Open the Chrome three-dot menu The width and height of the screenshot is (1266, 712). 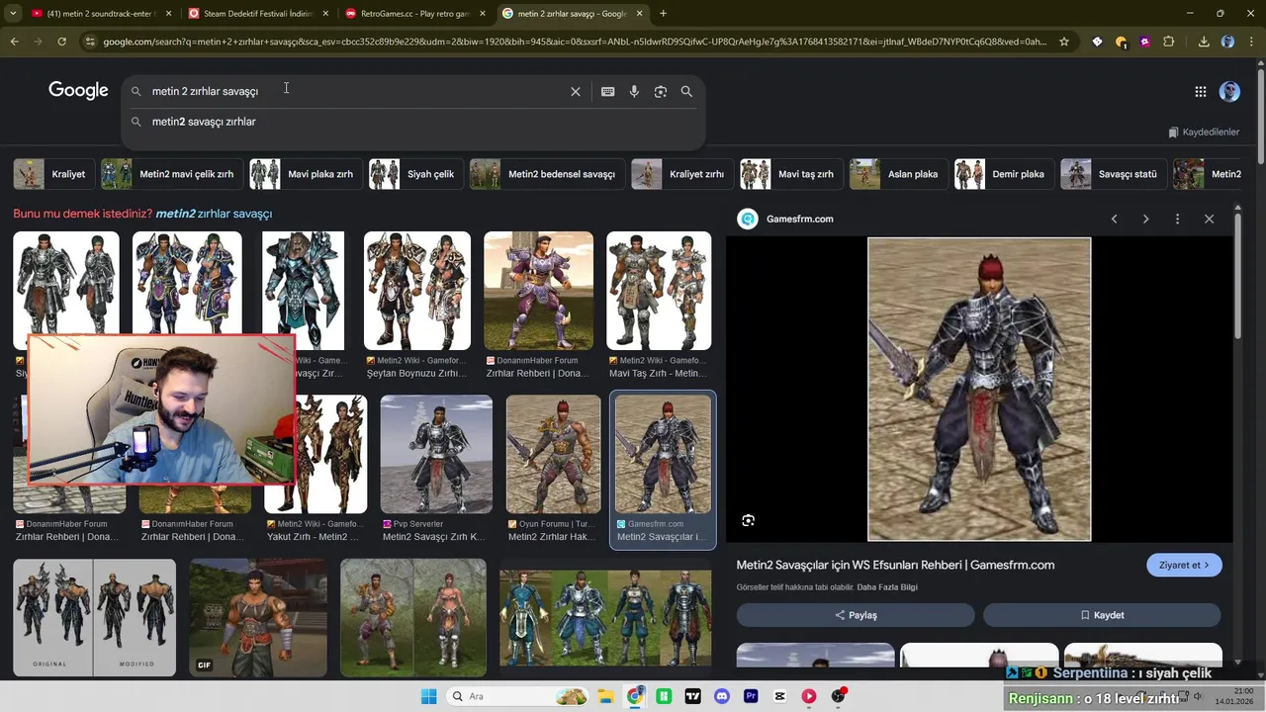pyautogui.click(x=1250, y=42)
